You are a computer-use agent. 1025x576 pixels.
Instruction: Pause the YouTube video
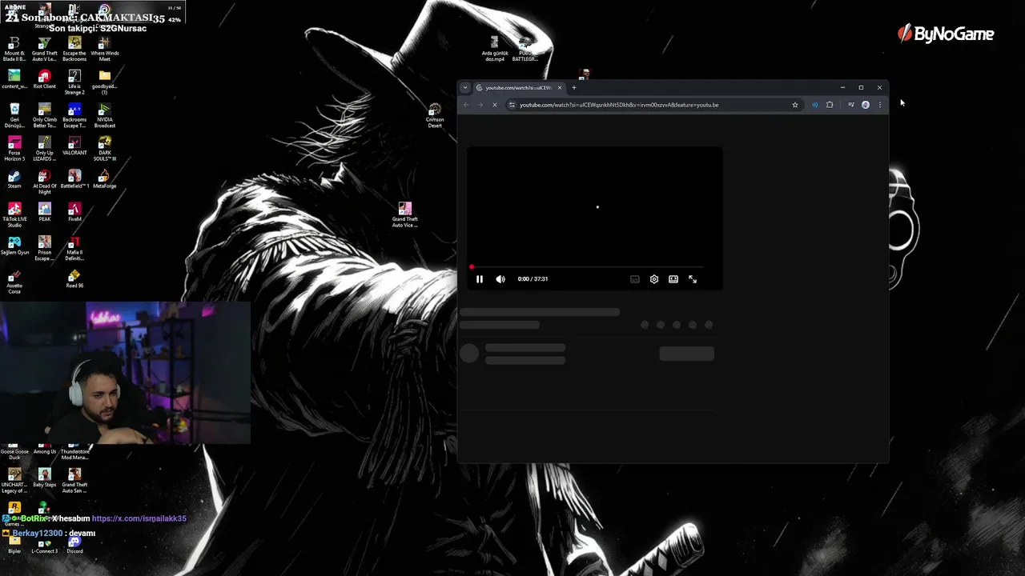(x=480, y=279)
